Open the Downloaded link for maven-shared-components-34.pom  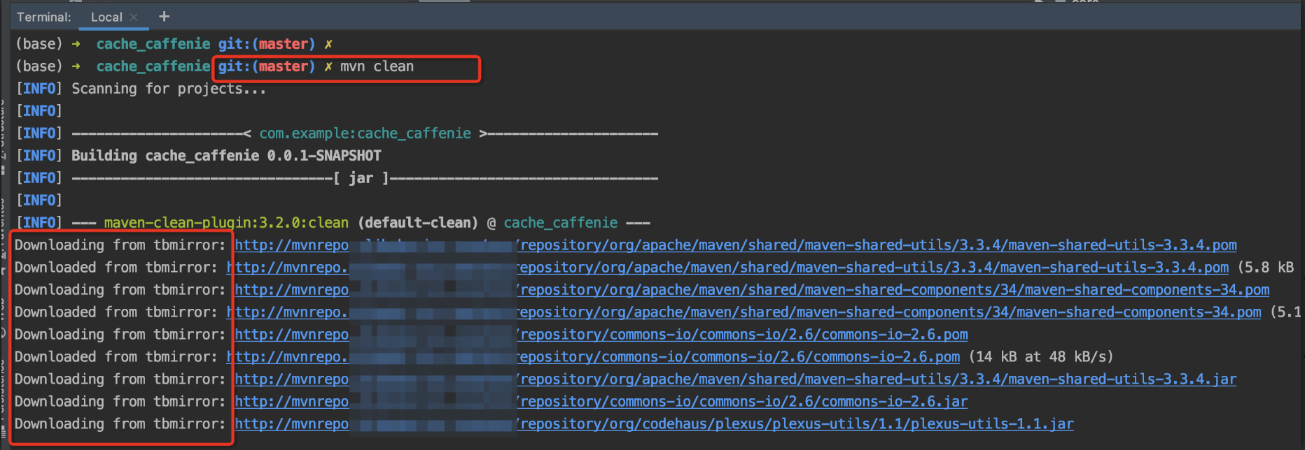[744, 312]
